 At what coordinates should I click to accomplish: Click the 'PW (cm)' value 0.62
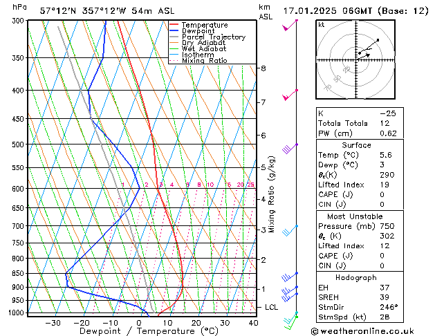pyautogui.click(x=388, y=133)
